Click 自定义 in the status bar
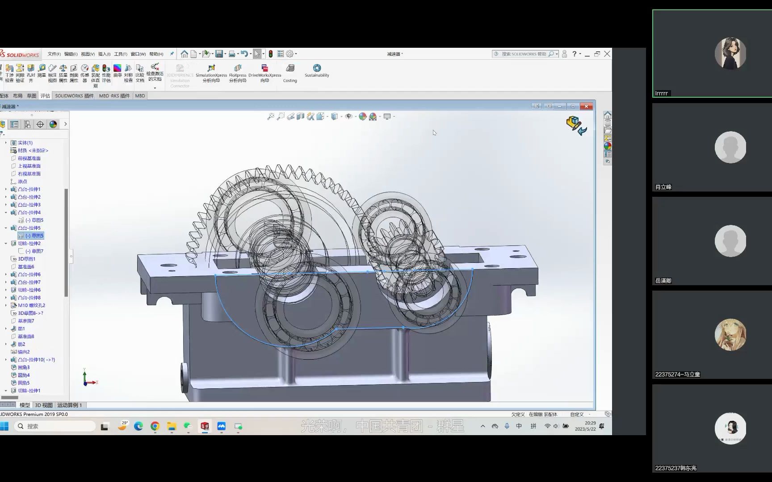The height and width of the screenshot is (482, 772). tap(577, 415)
